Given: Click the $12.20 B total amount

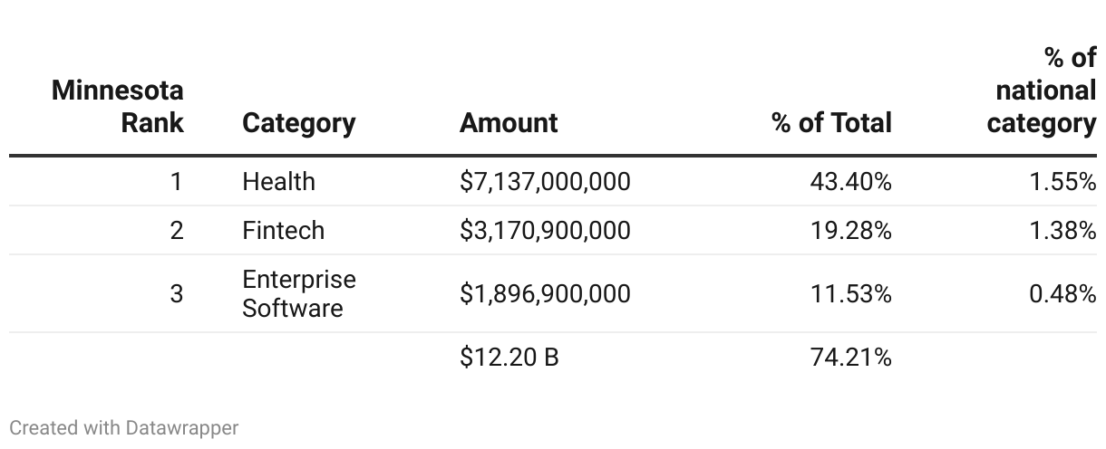Looking at the screenshot, I should [509, 358].
